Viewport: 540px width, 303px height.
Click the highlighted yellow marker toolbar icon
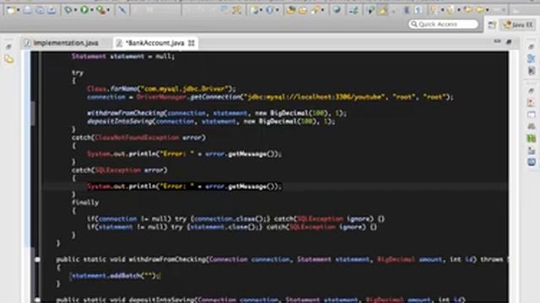382,10
